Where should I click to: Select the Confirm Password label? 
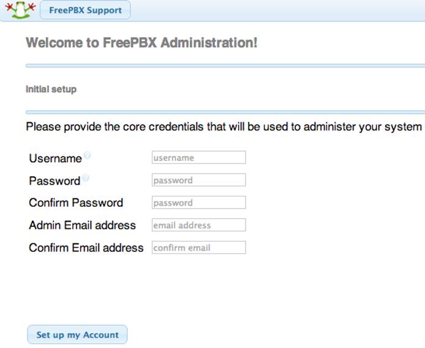coord(76,203)
